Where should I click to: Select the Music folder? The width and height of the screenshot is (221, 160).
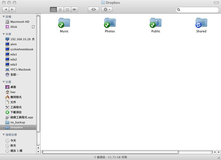point(64,25)
